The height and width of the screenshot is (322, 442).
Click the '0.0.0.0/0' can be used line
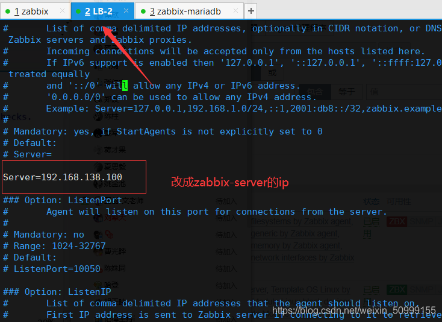(160, 97)
